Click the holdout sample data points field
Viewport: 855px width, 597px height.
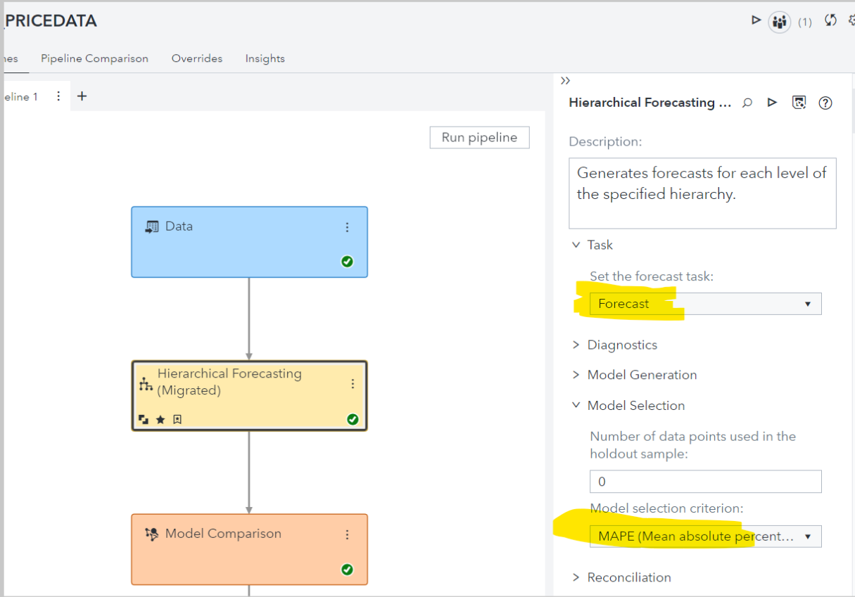point(705,482)
